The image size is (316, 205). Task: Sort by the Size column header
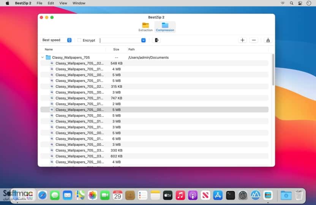pyautogui.click(x=116, y=49)
